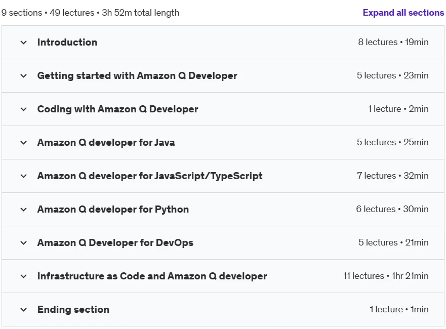Expand the Coding with Amazon Q Developer chevron
446x329 pixels.
[x=24, y=109]
